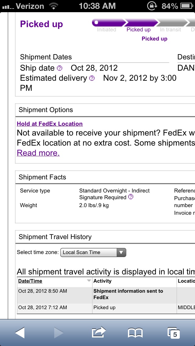Click help icon next to Signature Required
The height and width of the screenshot is (346, 195).
click(x=131, y=197)
